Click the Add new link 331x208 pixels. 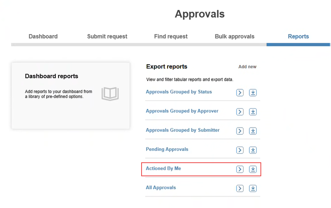click(247, 67)
